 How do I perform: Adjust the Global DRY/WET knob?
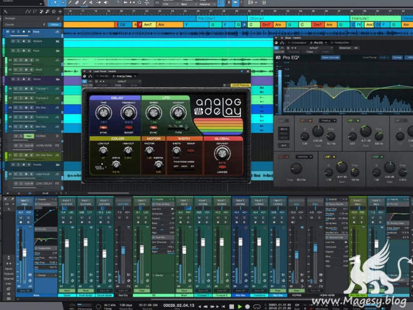222,153
